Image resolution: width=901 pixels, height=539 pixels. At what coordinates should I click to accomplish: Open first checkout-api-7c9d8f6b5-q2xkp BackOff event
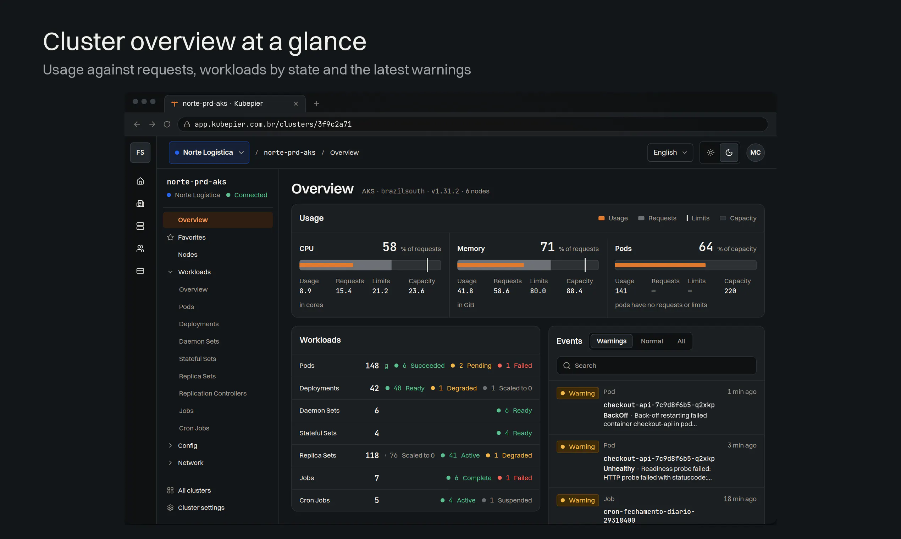pos(656,407)
